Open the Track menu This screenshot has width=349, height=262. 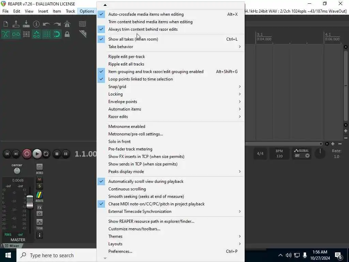(x=70, y=11)
